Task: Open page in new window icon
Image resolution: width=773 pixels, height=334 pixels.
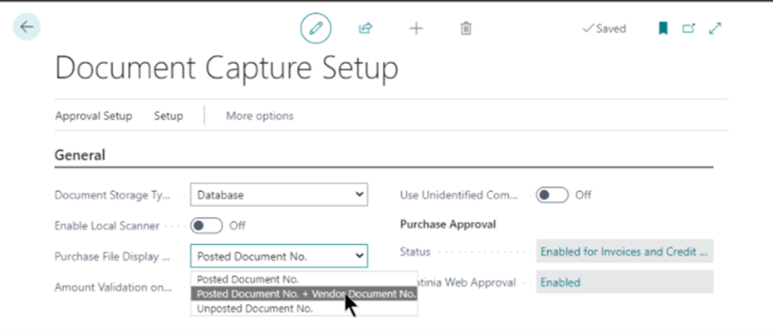Action: click(688, 28)
